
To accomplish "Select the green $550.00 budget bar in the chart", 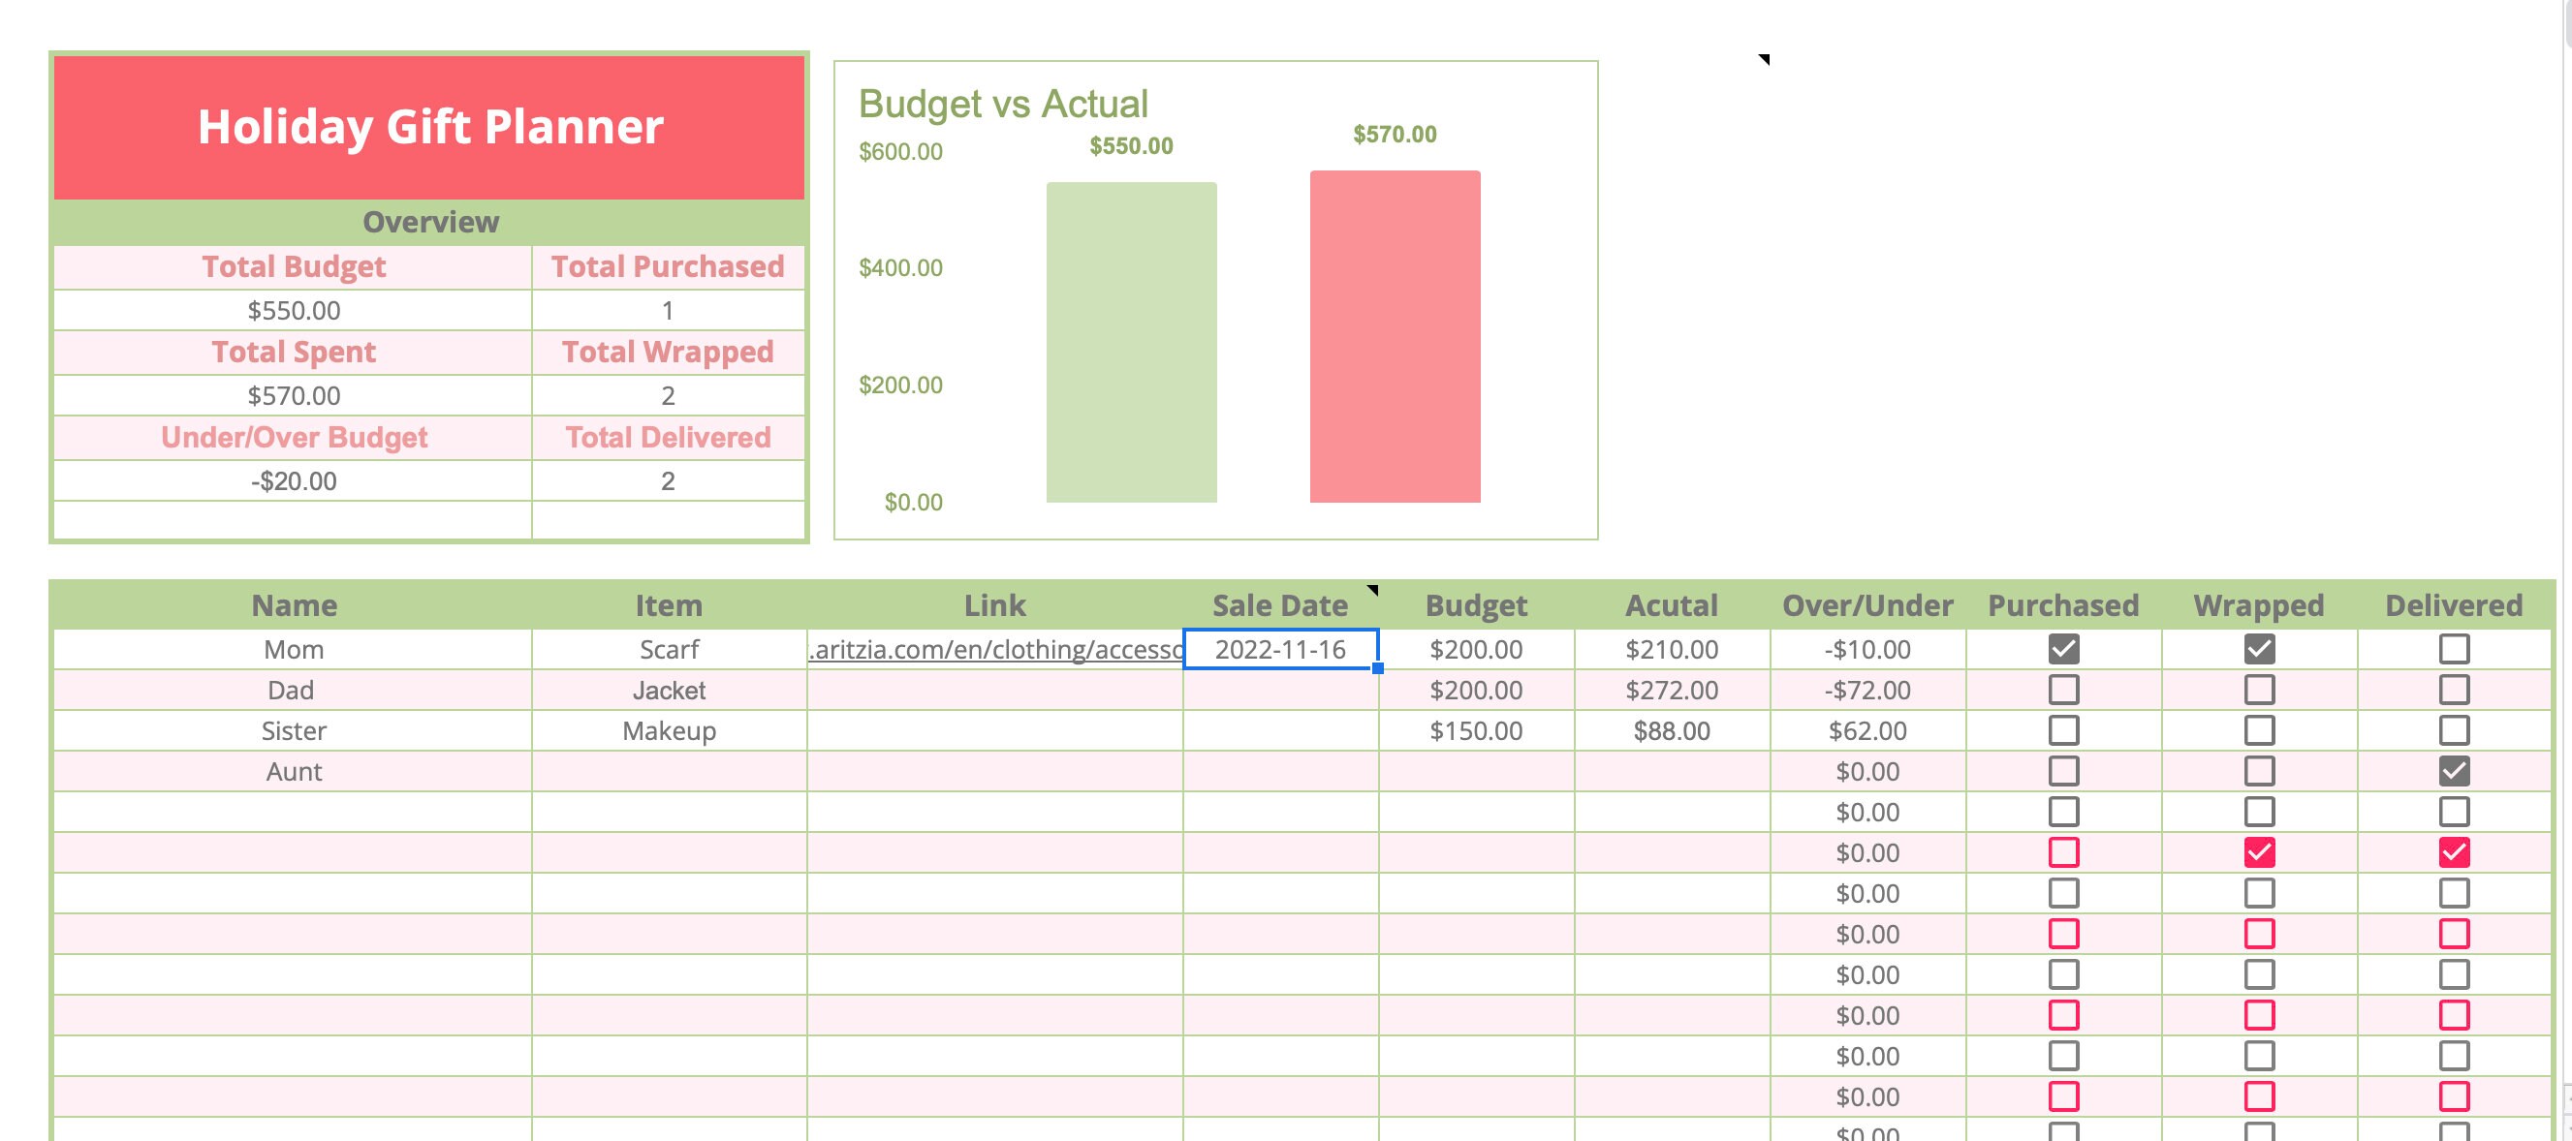I will 1130,339.
